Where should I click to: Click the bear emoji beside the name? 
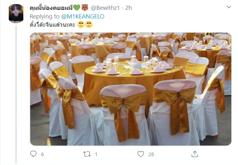[85, 8]
